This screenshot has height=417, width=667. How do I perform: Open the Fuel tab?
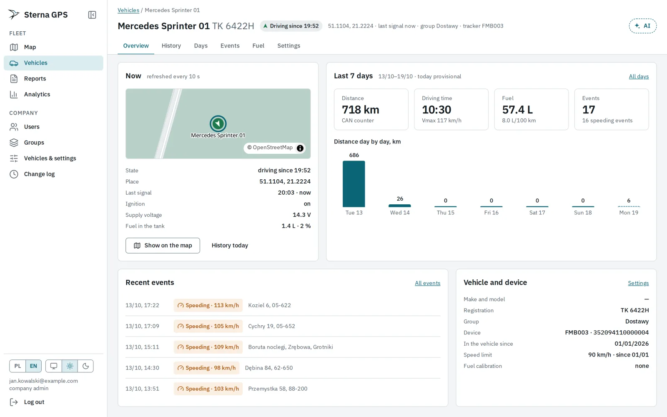pos(258,46)
